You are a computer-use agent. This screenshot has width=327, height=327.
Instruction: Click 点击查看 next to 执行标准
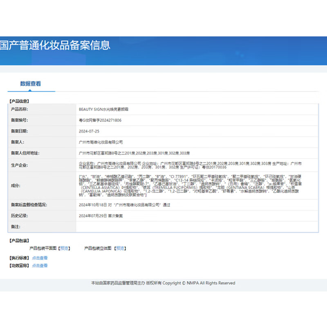pyautogui.click(x=40, y=258)
